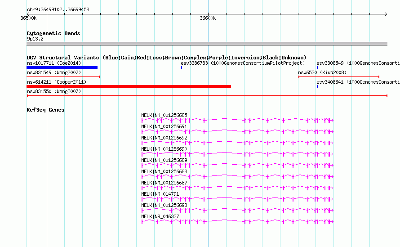Click the RefSeq Genes track title
400x247 pixels.
[x=45, y=110]
